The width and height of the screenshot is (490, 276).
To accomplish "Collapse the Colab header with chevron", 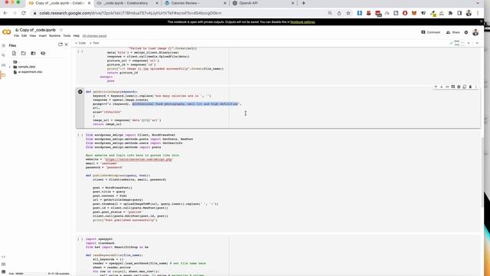I will click(477, 43).
